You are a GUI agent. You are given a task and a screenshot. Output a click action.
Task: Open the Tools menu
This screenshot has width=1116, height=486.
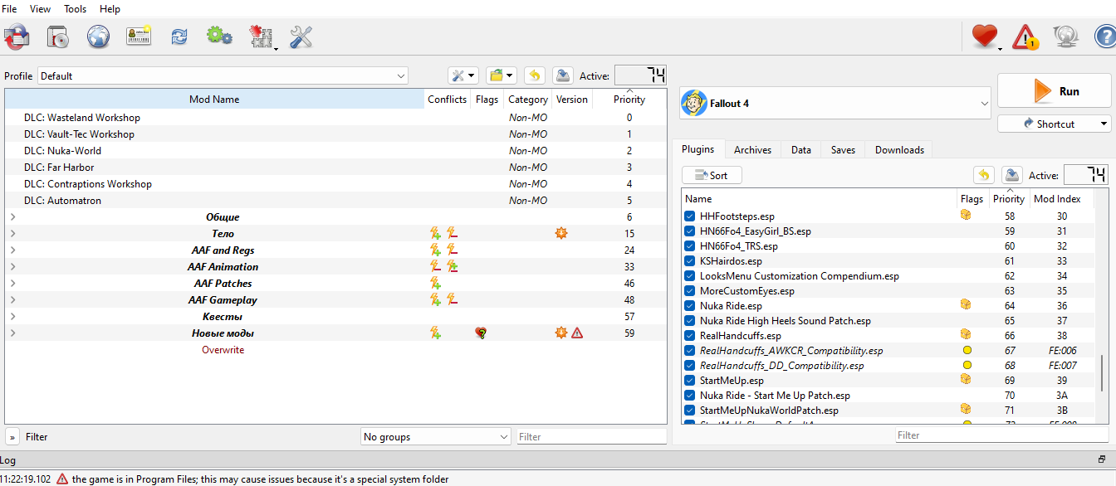[75, 8]
